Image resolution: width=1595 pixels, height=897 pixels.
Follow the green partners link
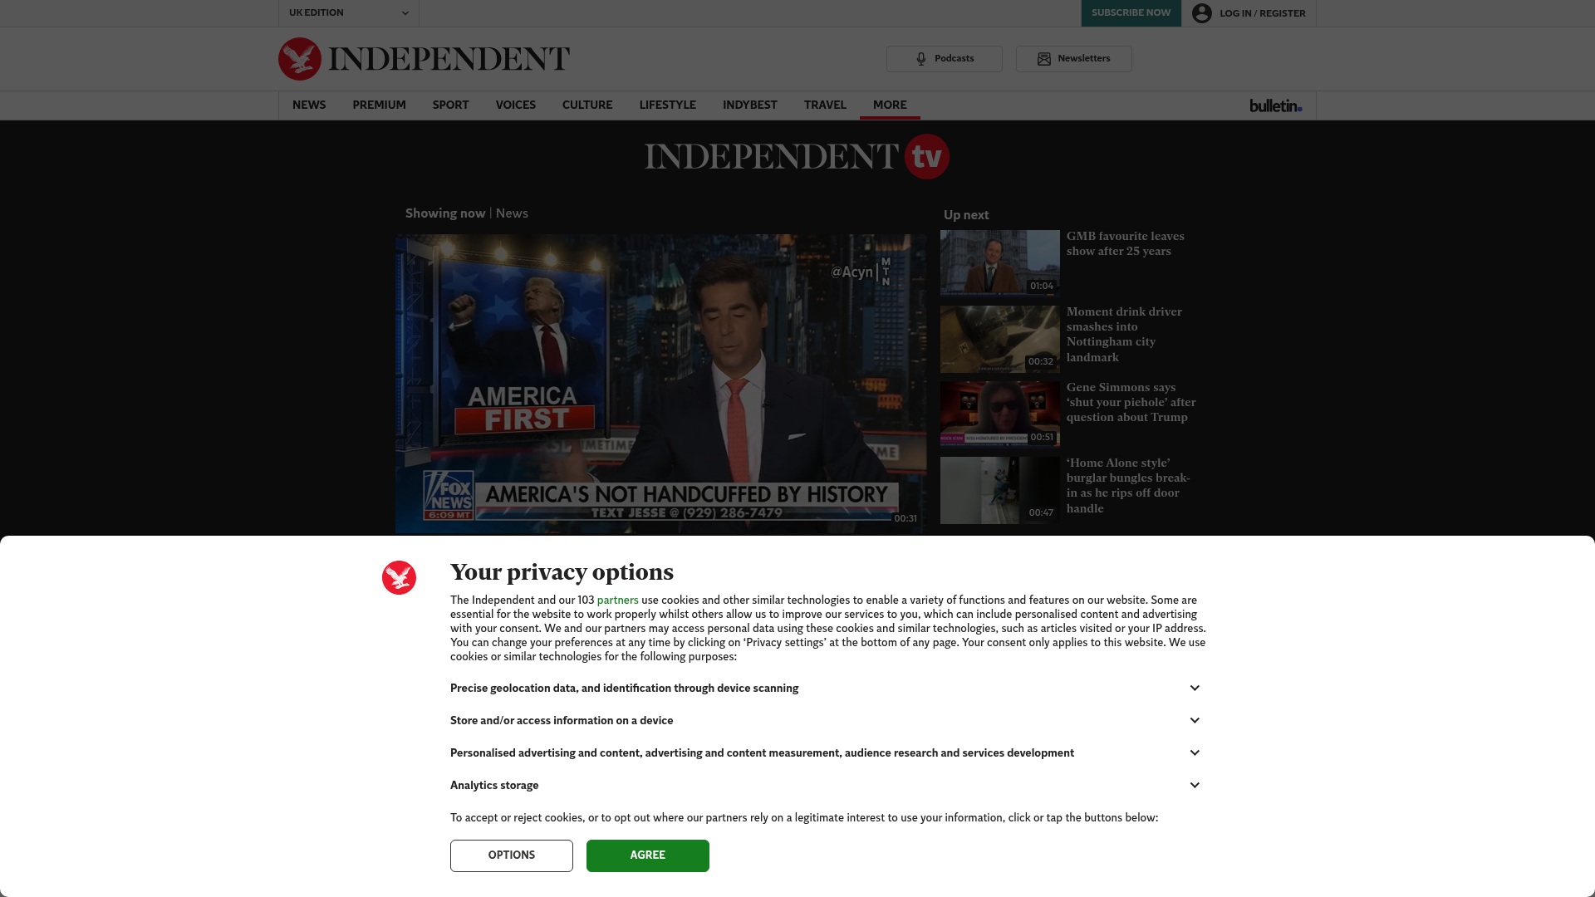pyautogui.click(x=617, y=600)
